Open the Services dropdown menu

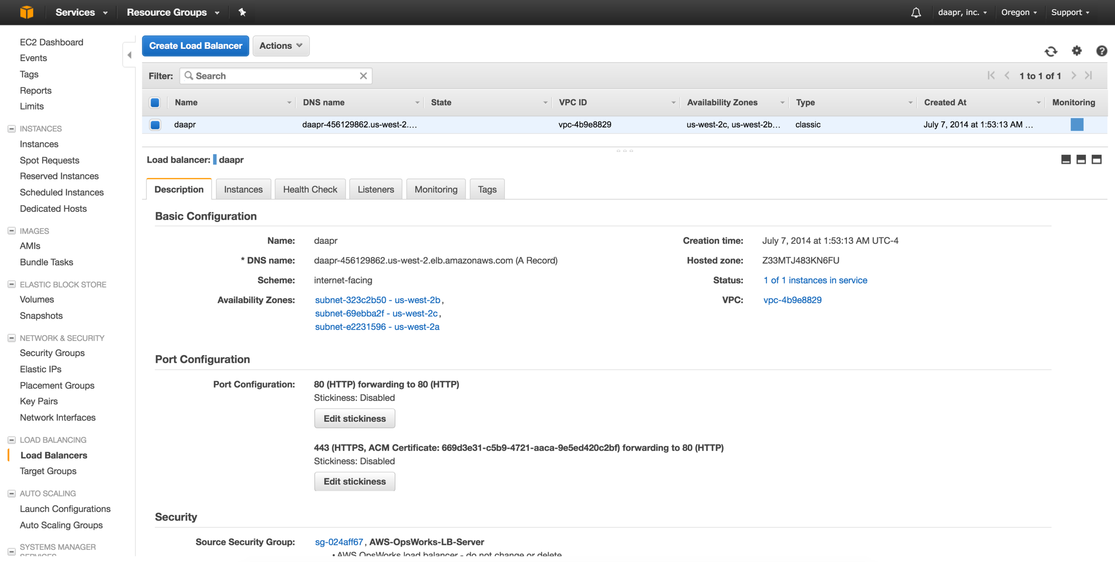click(x=82, y=12)
